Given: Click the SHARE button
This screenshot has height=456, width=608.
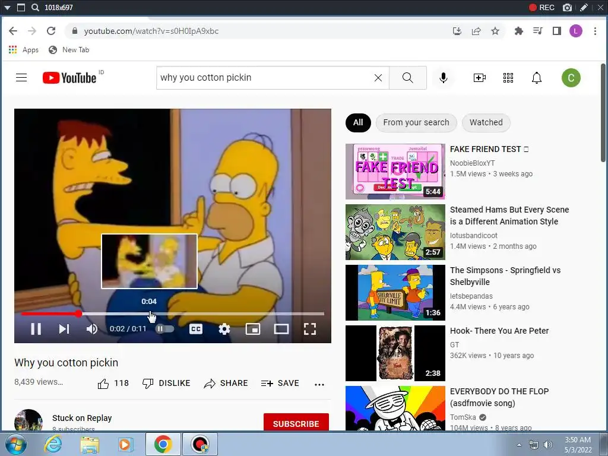Looking at the screenshot, I should point(226,384).
